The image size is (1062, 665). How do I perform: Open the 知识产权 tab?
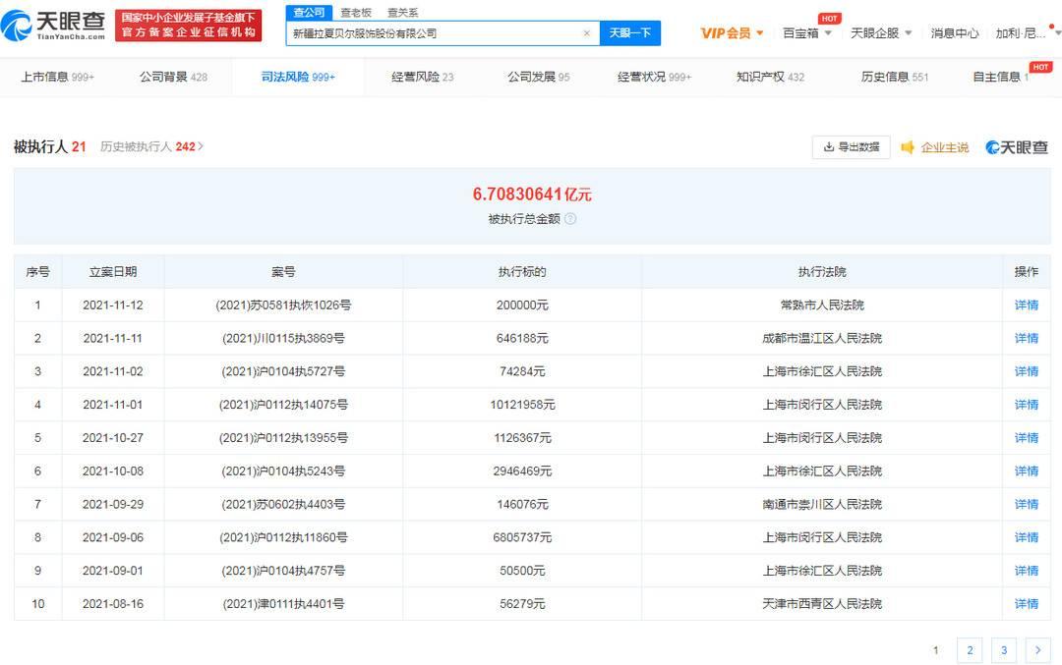pos(771,78)
